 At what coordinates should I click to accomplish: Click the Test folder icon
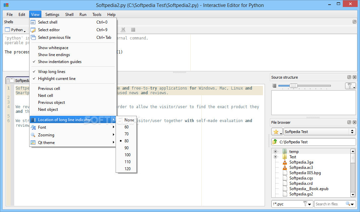tap(285, 157)
